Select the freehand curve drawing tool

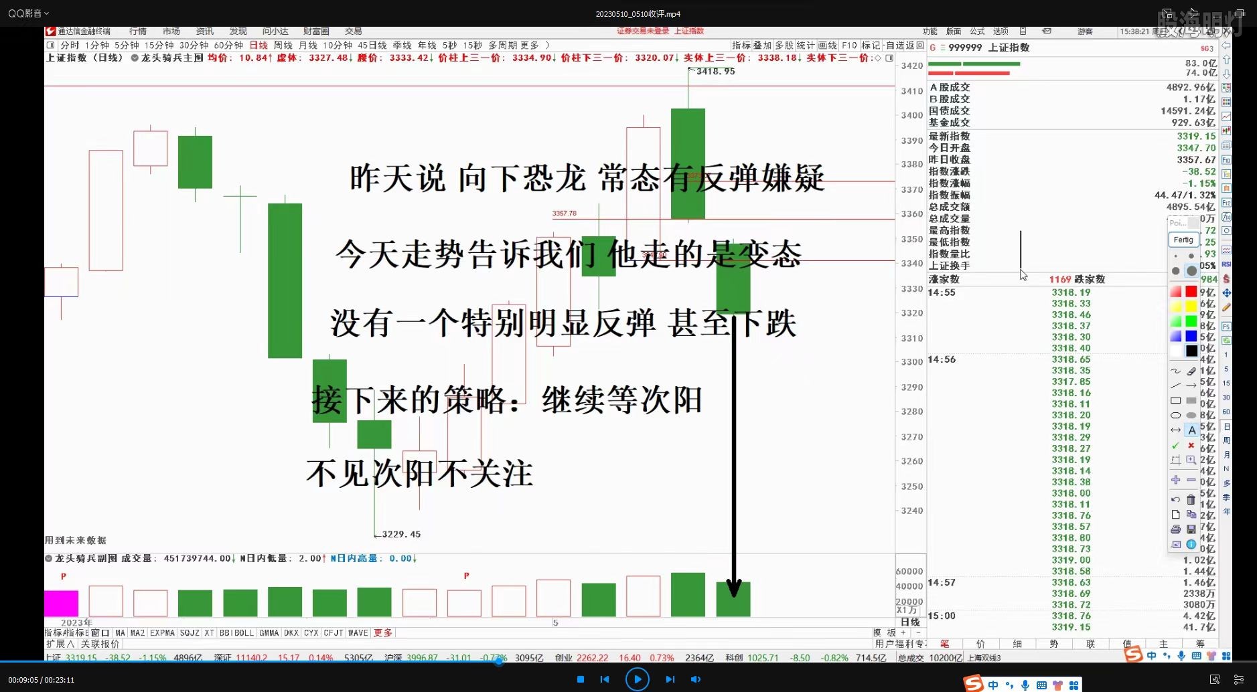(x=1176, y=371)
